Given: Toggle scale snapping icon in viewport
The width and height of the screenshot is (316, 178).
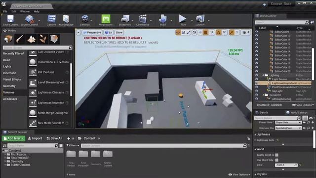Looking at the screenshot, I should tap(232, 33).
